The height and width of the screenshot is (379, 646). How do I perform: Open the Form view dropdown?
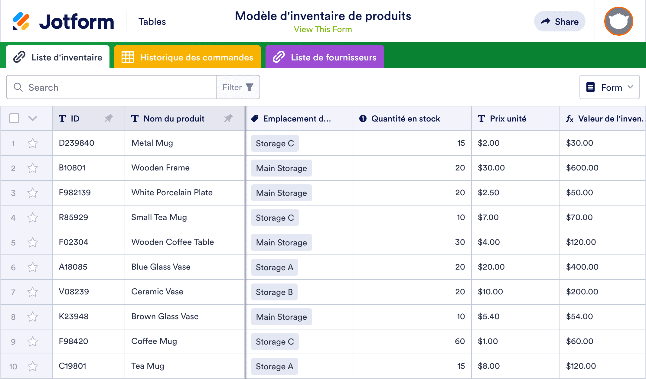(609, 87)
